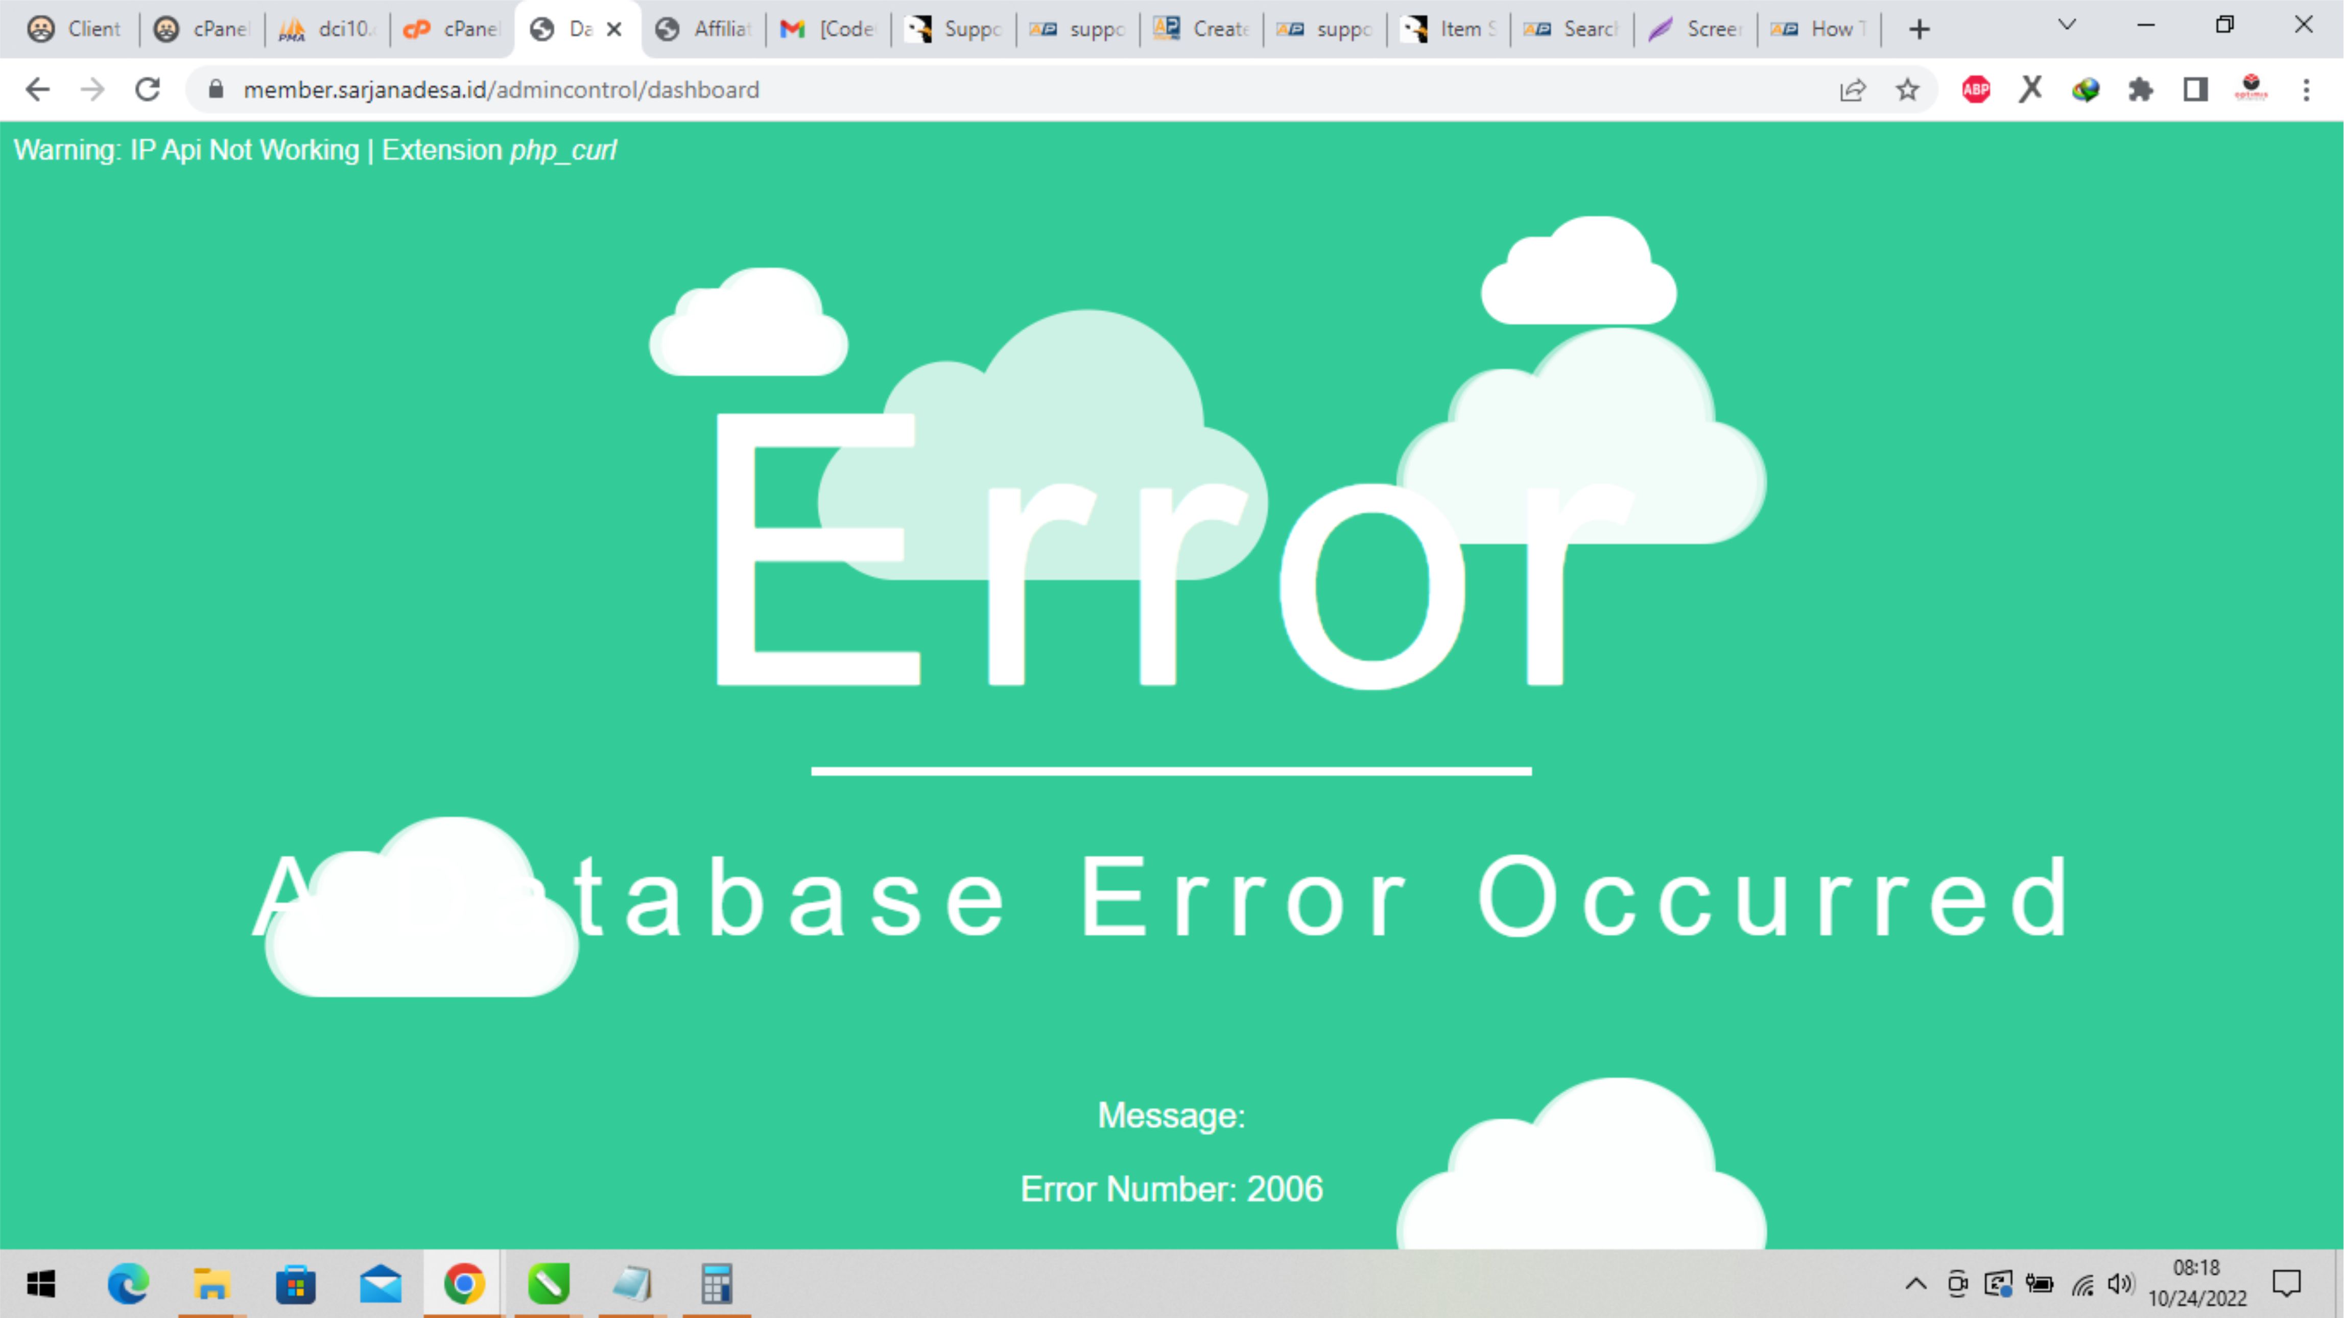Image resolution: width=2344 pixels, height=1318 pixels.
Task: Switch to the dci10 phpMyAdmin tab
Action: (x=327, y=29)
